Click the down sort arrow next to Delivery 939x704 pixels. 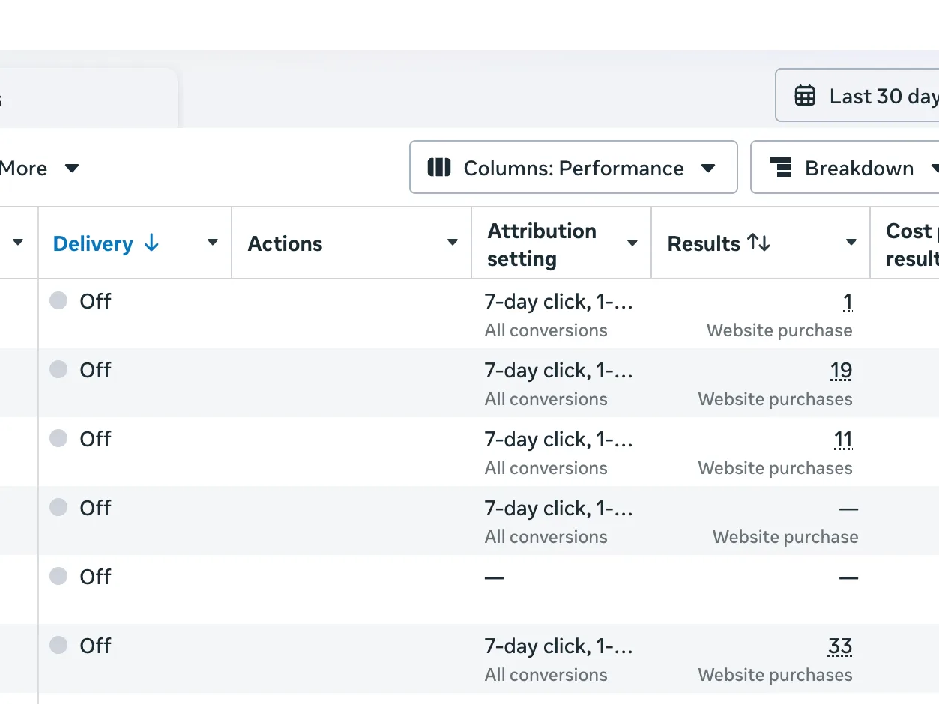click(x=151, y=243)
